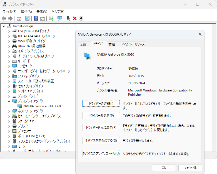This screenshot has height=174, width=217.
Task: Click the Device Manager vertical scrollbar
Action: coord(214,78)
